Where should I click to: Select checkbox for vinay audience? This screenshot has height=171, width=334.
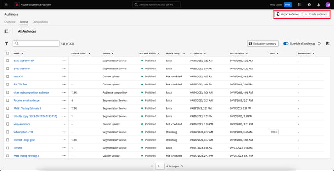click(x=8, y=124)
